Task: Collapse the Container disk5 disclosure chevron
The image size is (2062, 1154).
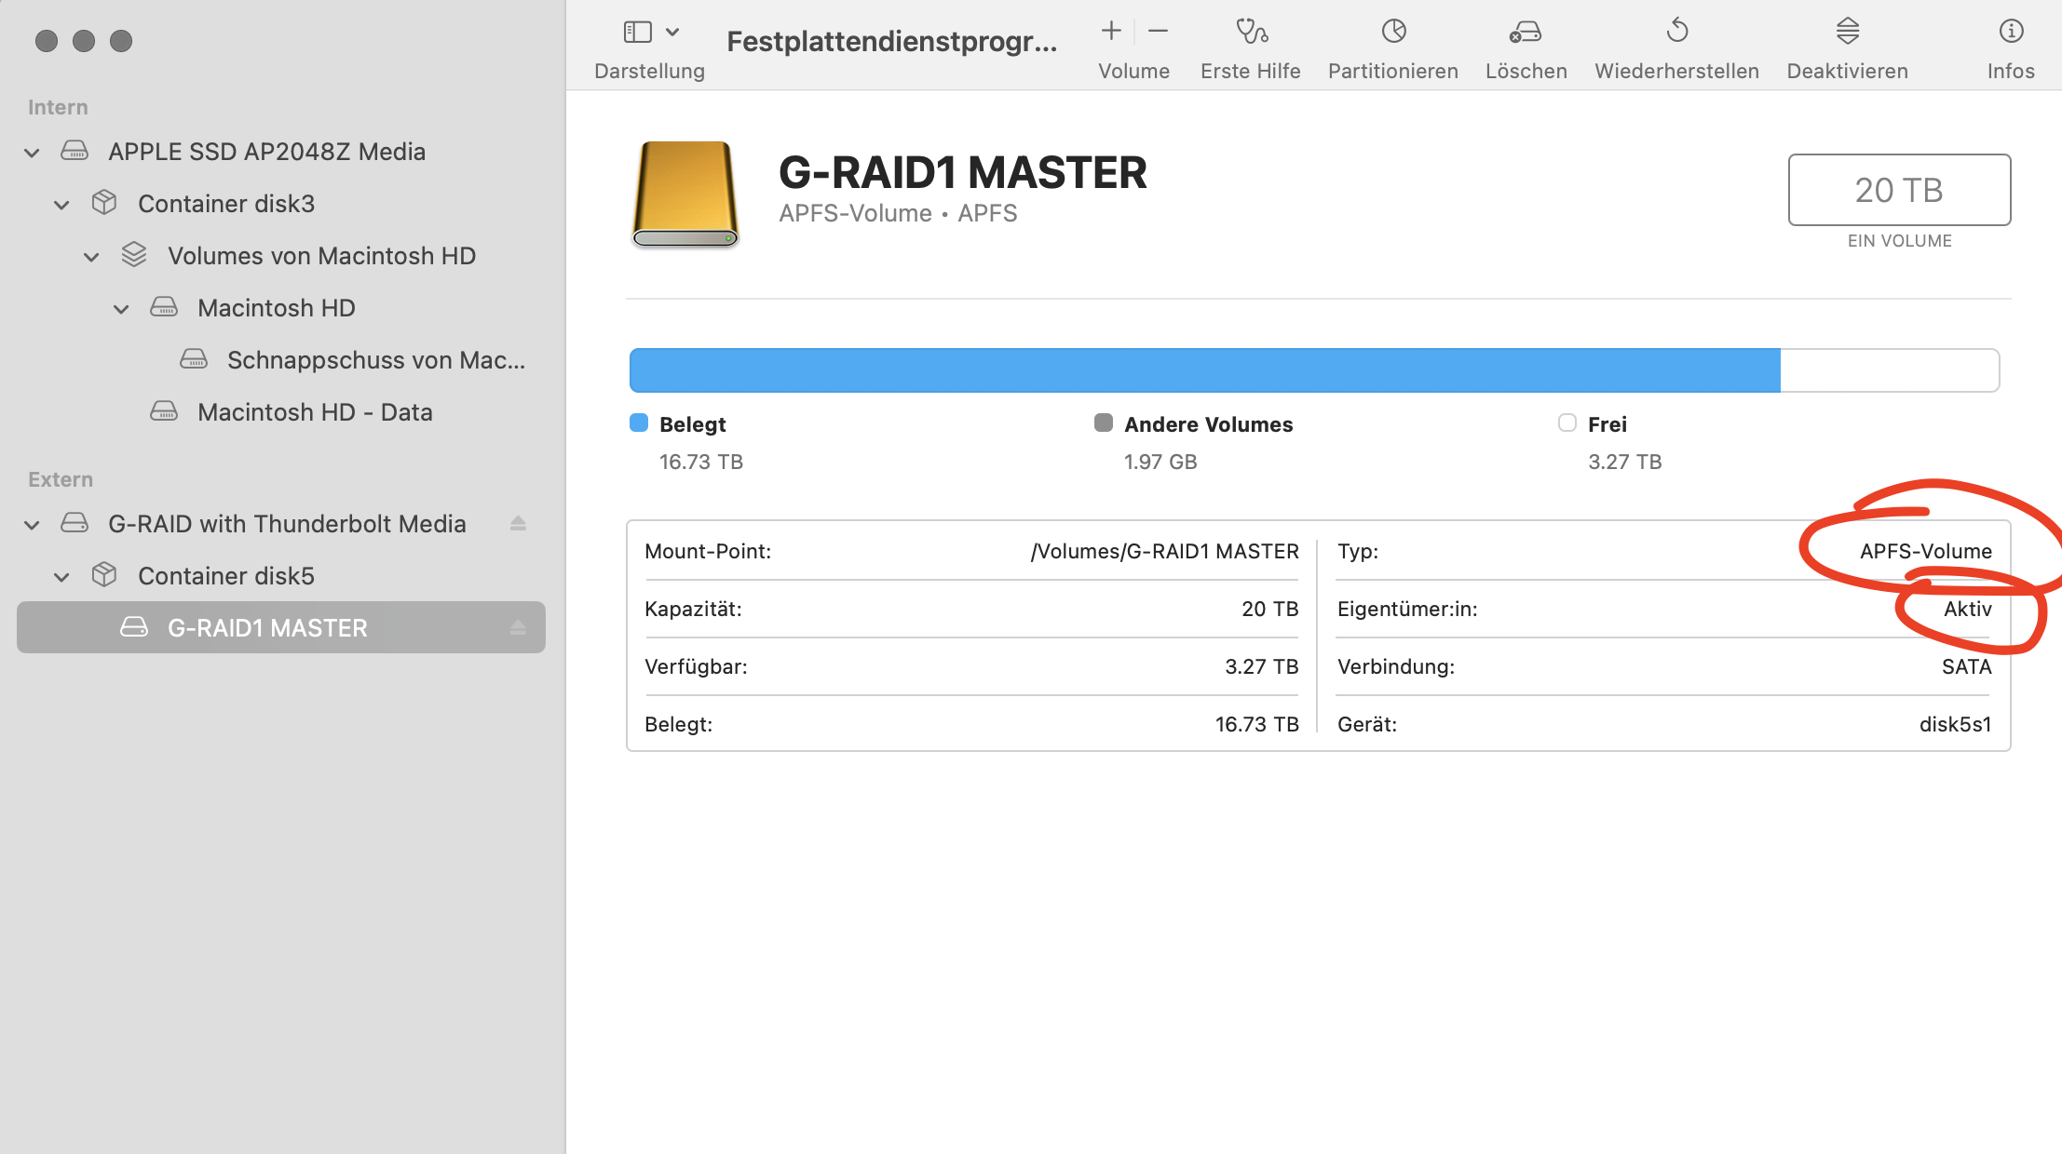Action: (x=61, y=577)
